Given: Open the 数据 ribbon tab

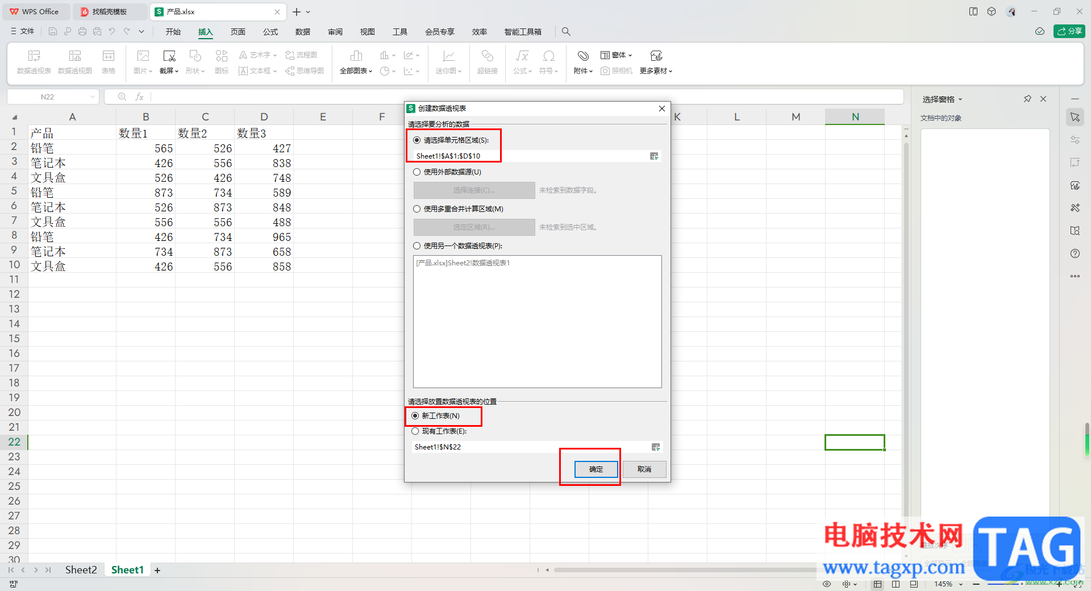Looking at the screenshot, I should pos(303,32).
